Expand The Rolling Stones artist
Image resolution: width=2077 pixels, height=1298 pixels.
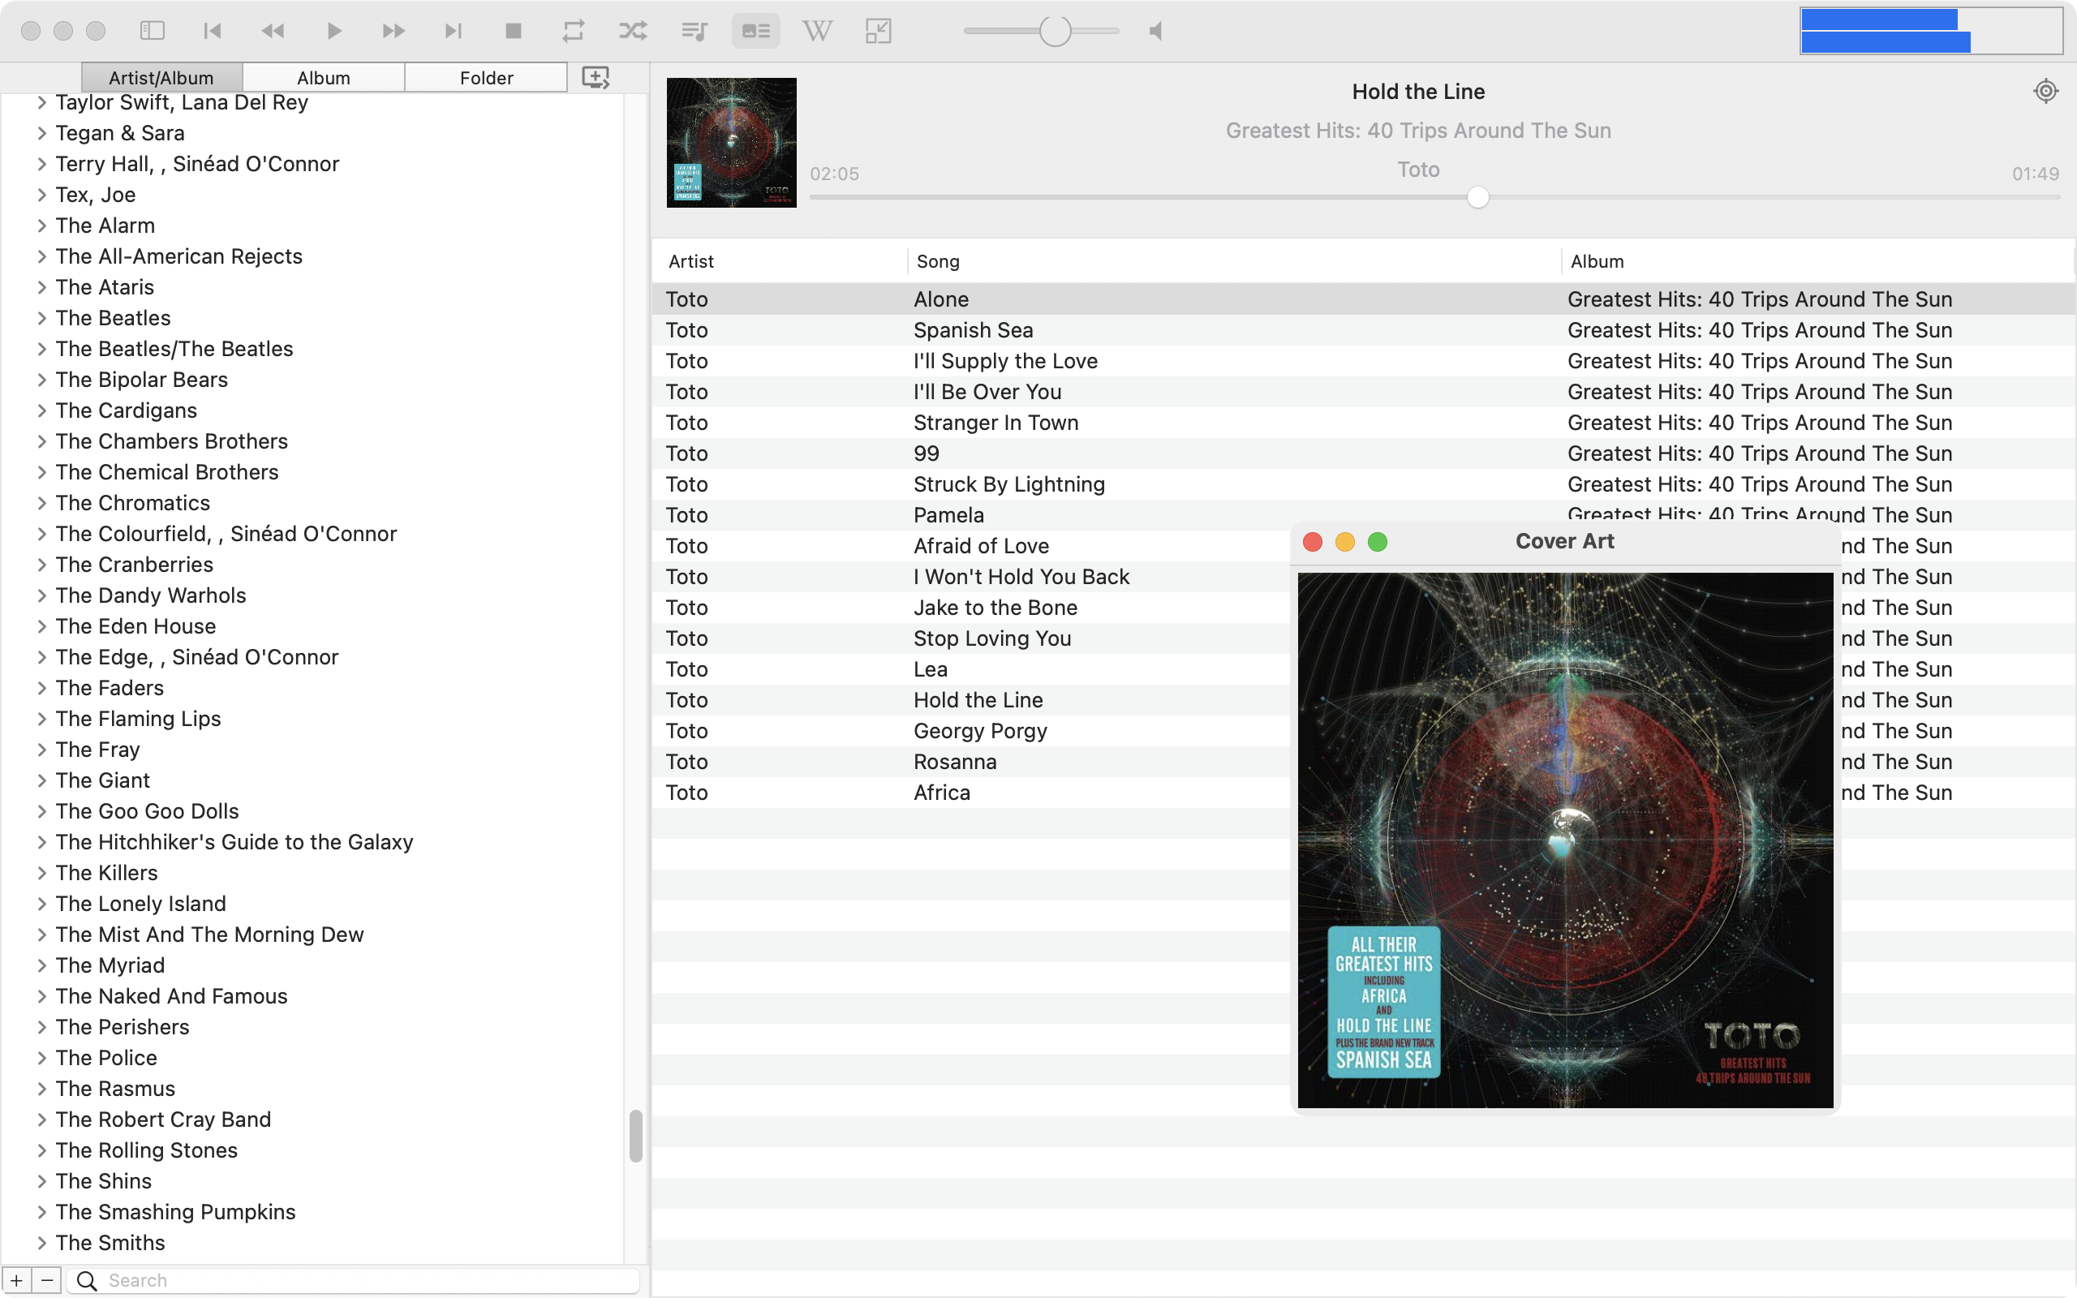(41, 1150)
